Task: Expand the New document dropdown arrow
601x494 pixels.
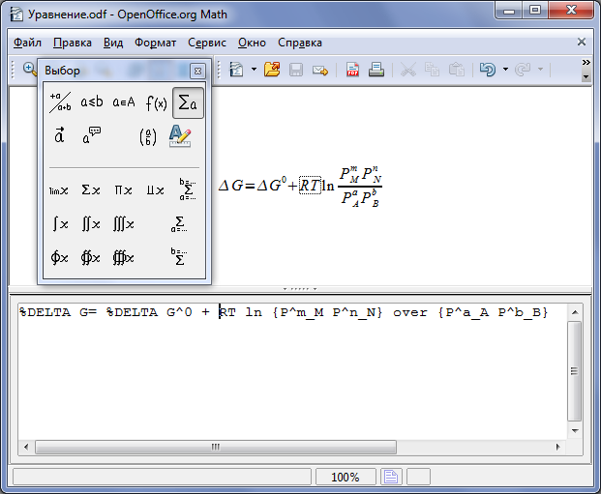Action: [254, 70]
